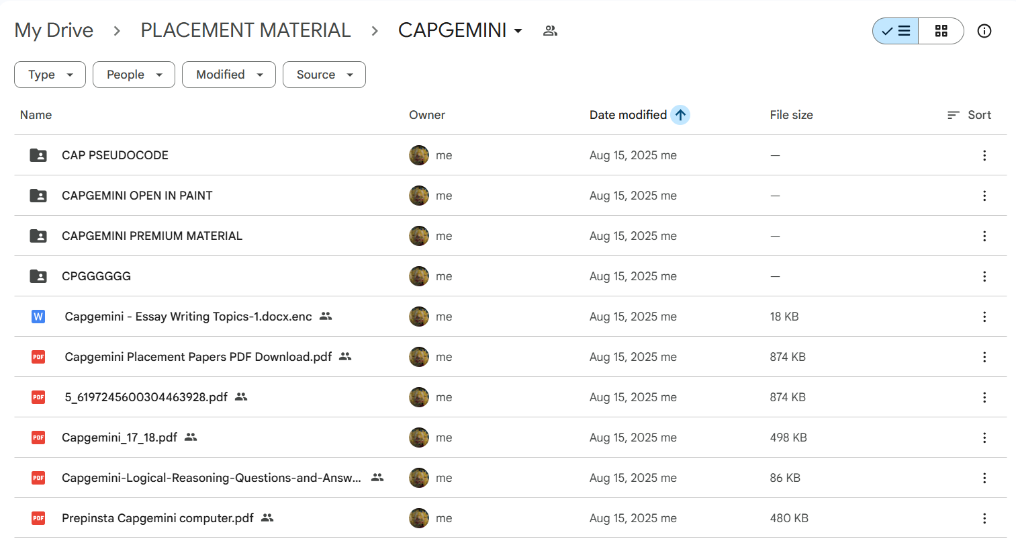Click the PDF icon of Capgemini_17_18.pdf

point(38,438)
